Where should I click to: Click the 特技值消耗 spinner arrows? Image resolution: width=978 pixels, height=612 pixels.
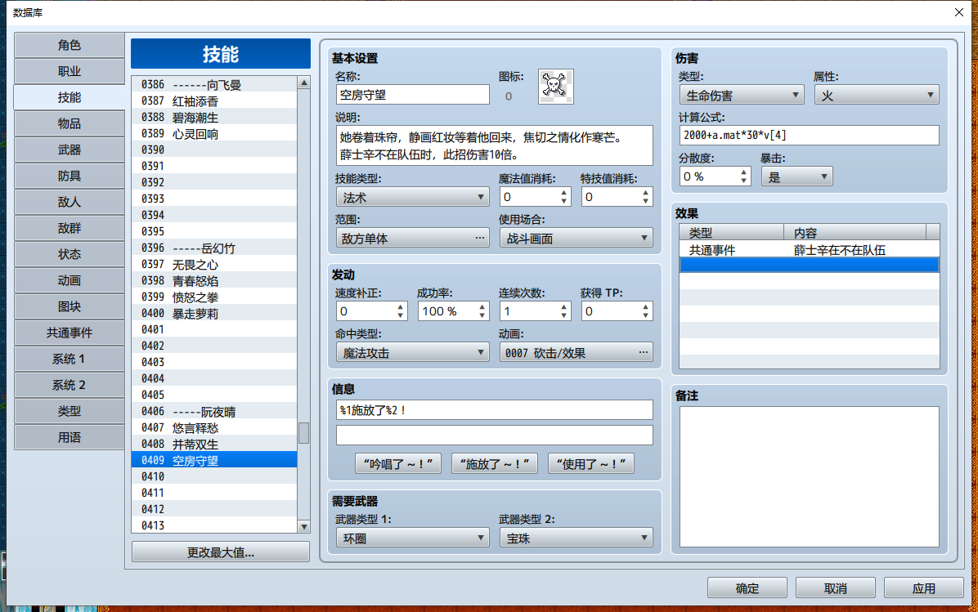pyautogui.click(x=645, y=197)
